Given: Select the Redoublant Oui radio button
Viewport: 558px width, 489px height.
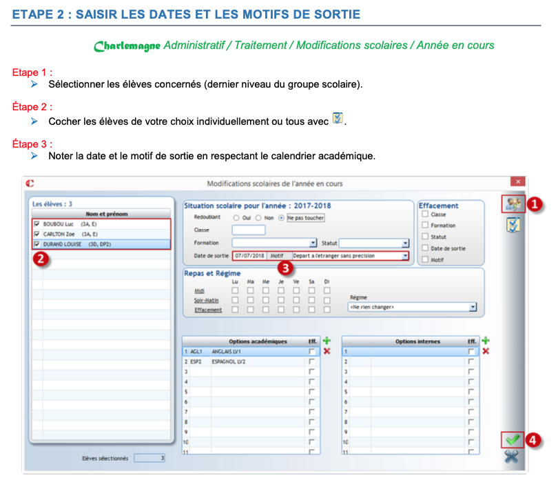Looking at the screenshot, I should coord(237,217).
